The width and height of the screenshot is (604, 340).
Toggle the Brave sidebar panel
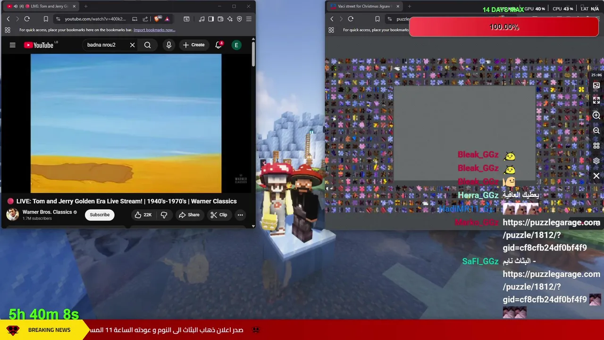click(211, 19)
